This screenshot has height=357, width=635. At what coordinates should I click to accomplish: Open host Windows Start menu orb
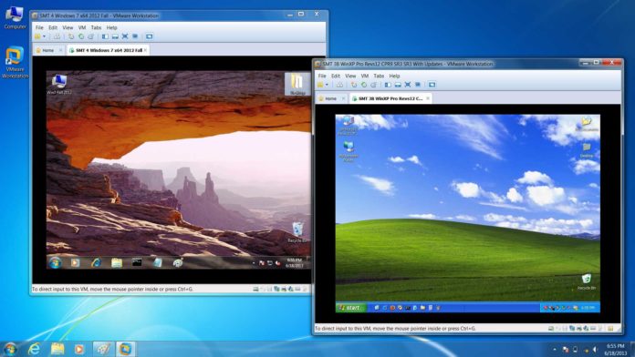[x=10, y=349]
